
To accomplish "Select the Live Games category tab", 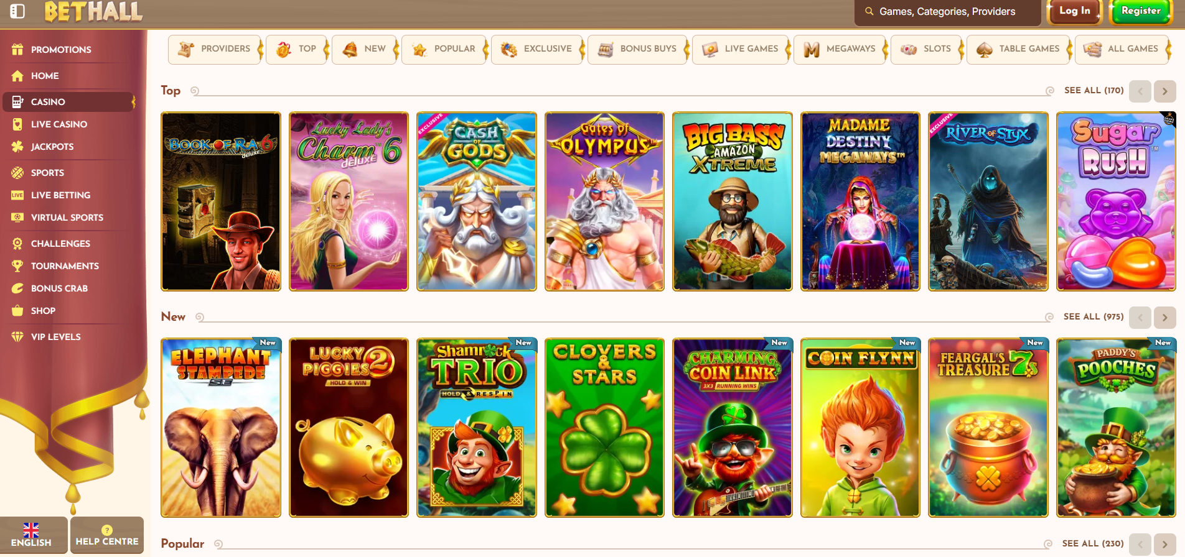I will (741, 49).
